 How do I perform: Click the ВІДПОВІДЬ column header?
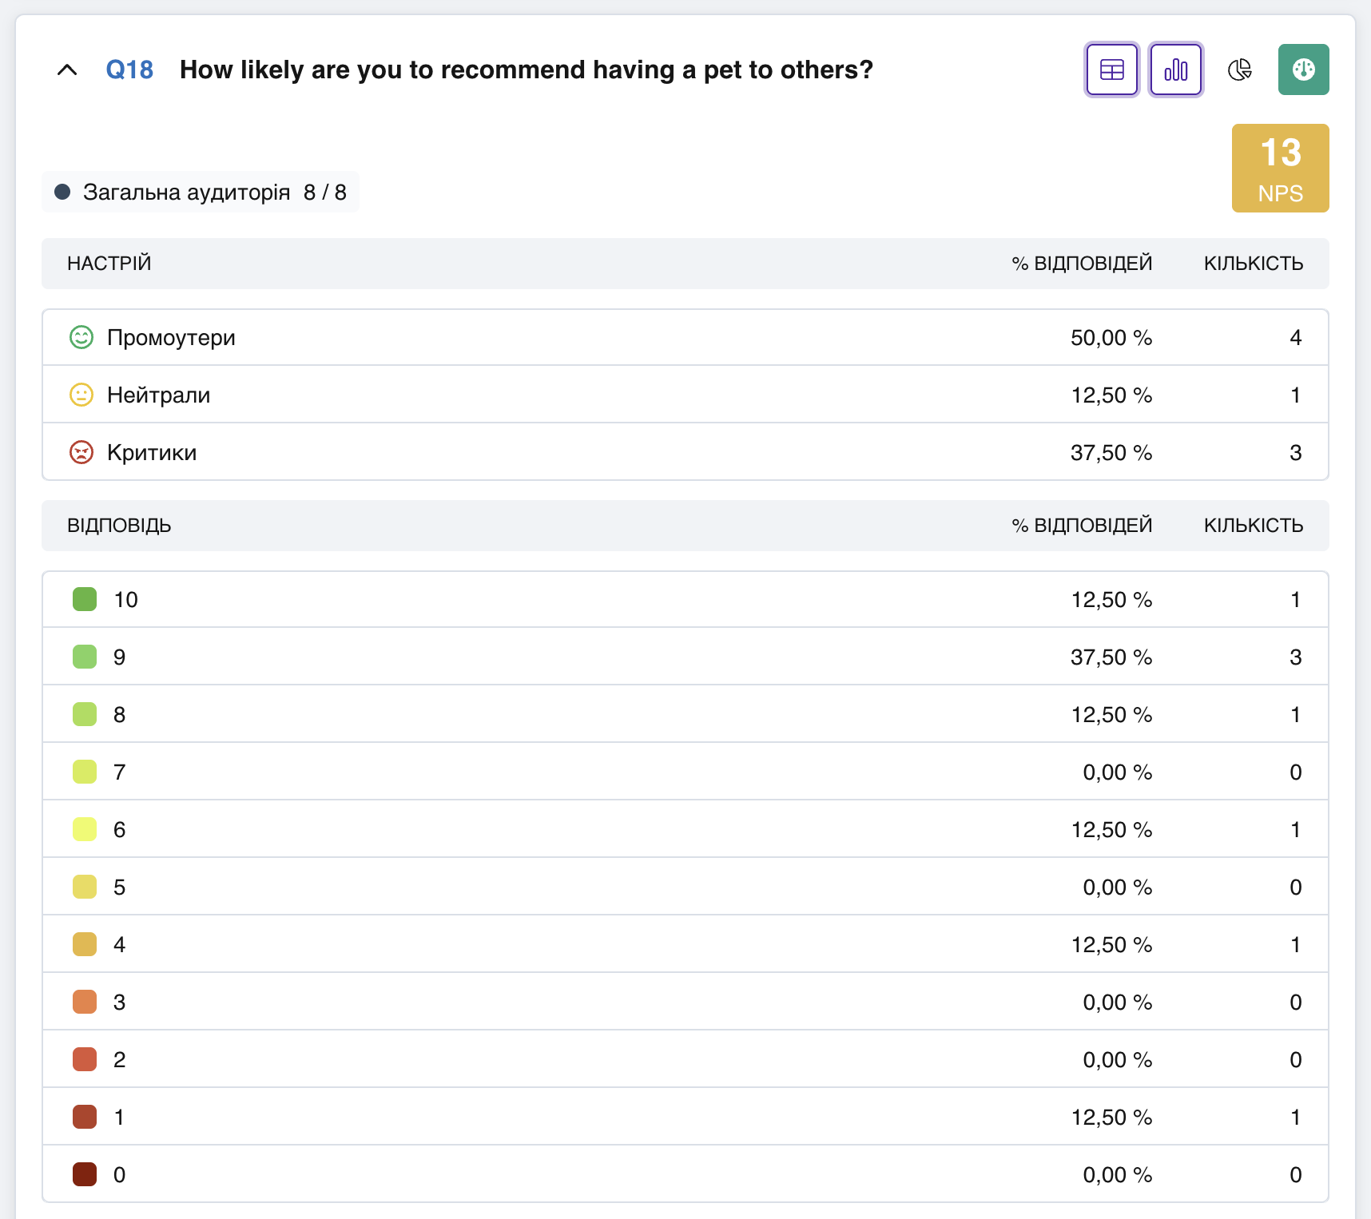point(119,526)
